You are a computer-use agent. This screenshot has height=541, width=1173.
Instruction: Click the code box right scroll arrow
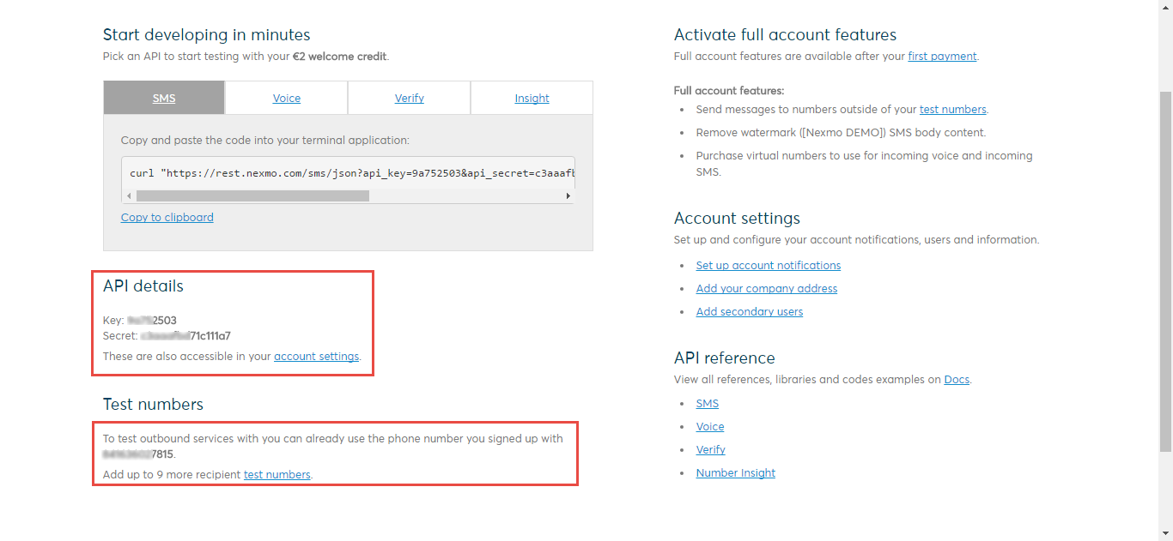pyautogui.click(x=568, y=195)
